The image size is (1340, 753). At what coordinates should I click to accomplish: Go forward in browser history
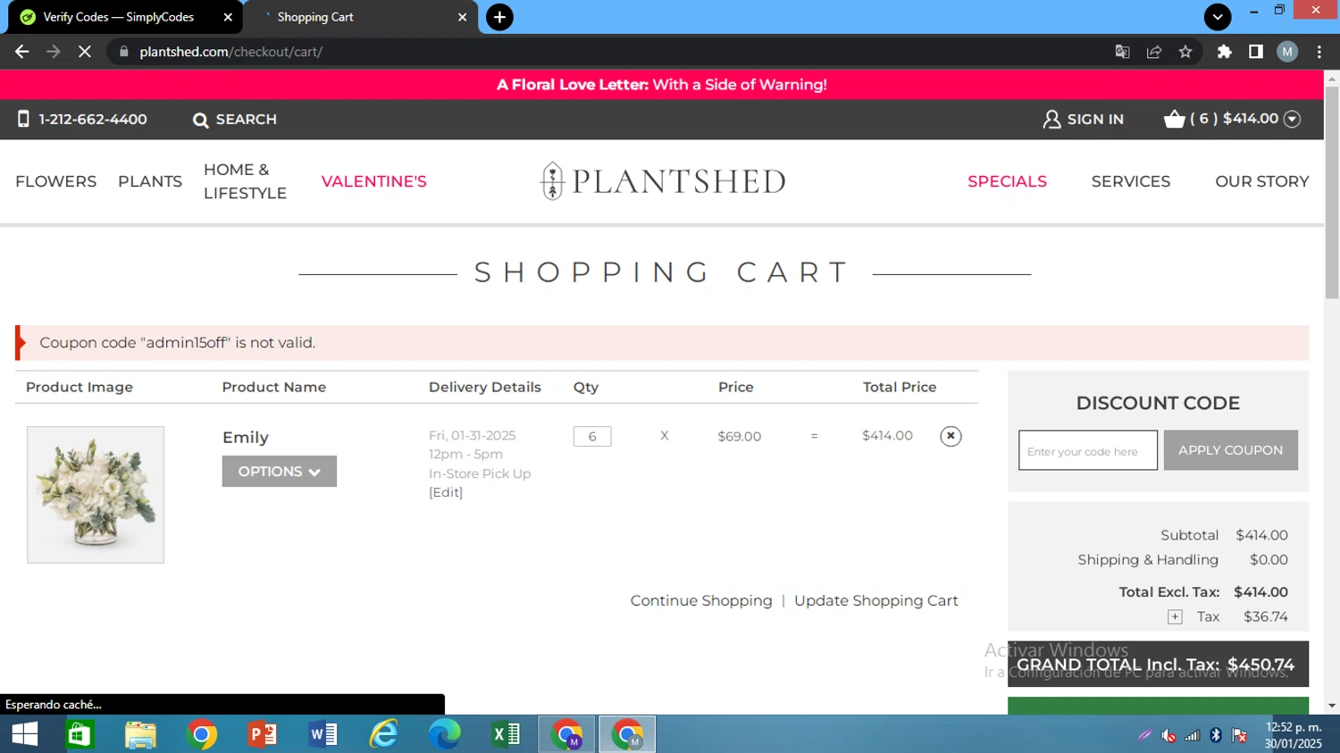tap(54, 52)
